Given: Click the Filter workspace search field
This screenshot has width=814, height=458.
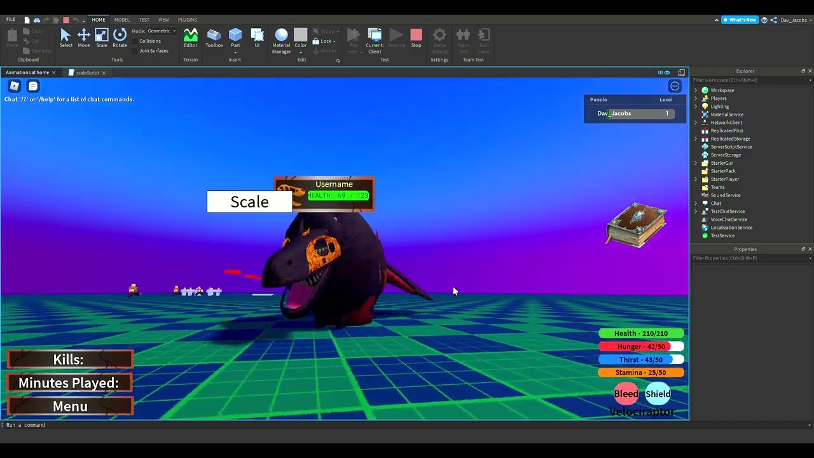Looking at the screenshot, I should click(x=752, y=80).
